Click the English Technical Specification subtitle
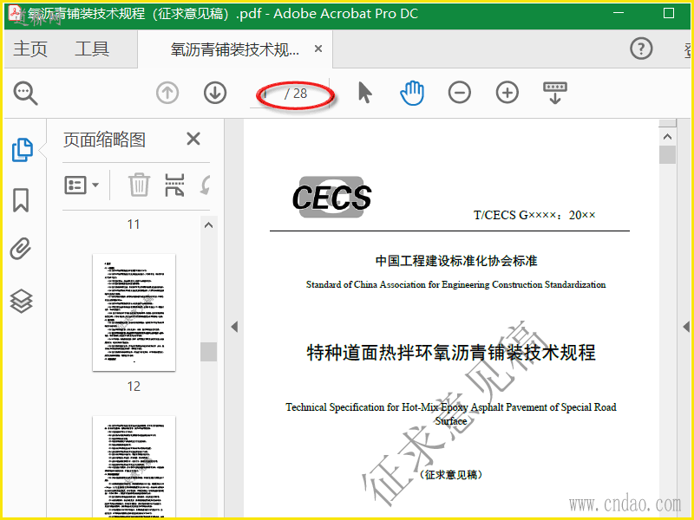Viewport: 694px width, 520px height. [x=450, y=414]
